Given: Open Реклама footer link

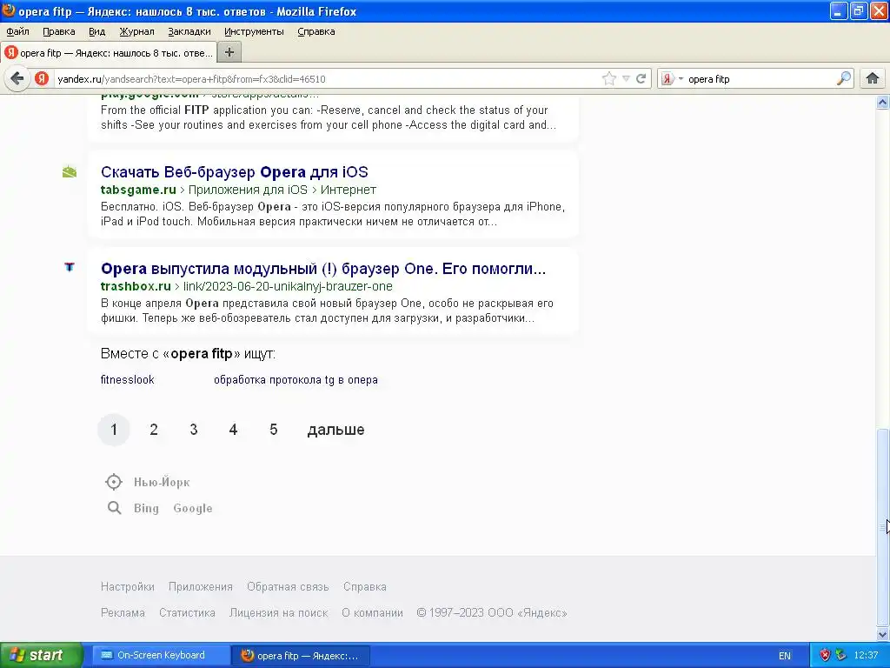Looking at the screenshot, I should [123, 613].
